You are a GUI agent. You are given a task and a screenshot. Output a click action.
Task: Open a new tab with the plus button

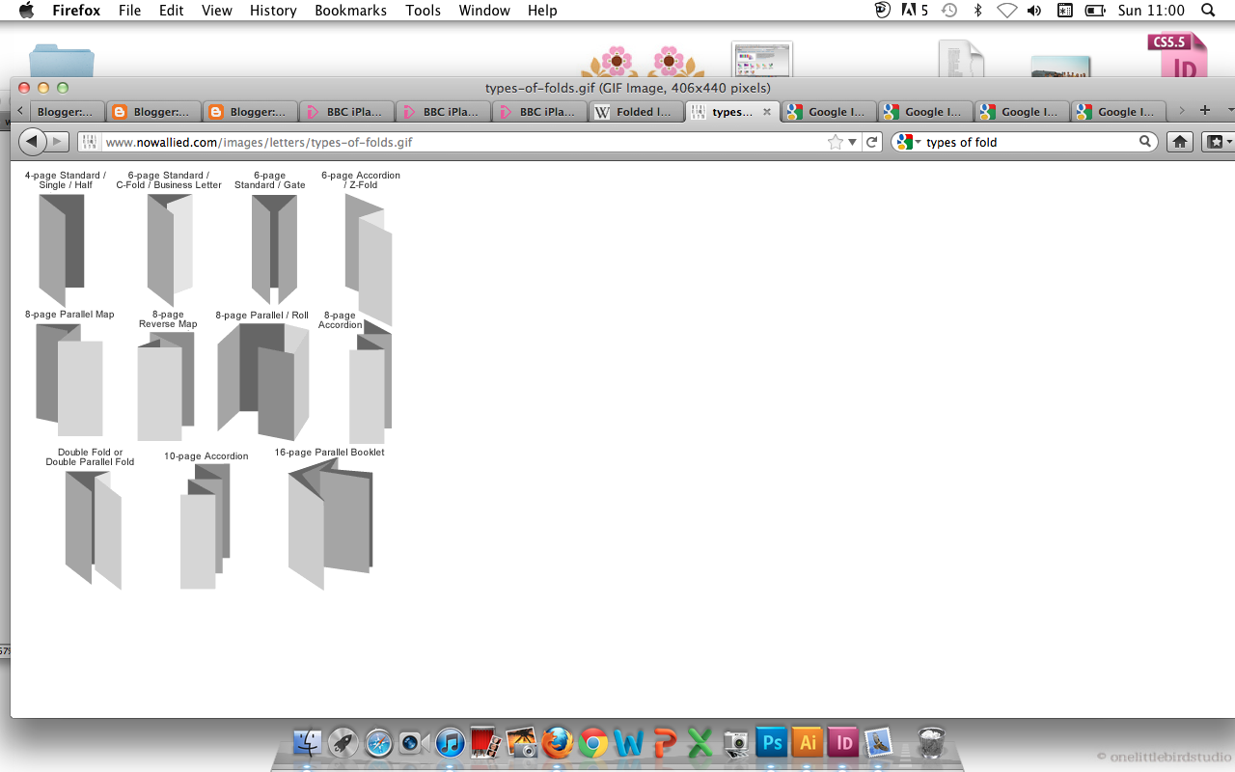click(1204, 111)
